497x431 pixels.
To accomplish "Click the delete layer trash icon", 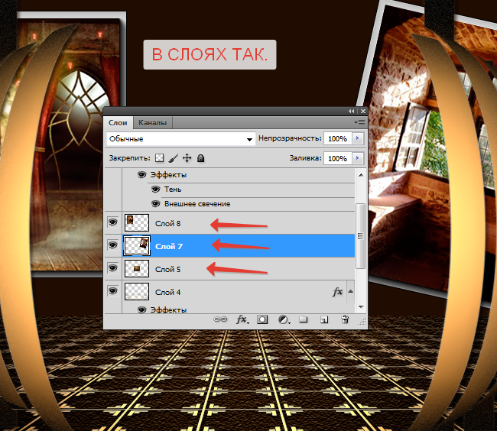I will point(345,319).
